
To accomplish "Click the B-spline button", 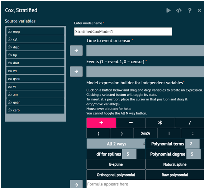I will pyautogui.click(x=116, y=164).
